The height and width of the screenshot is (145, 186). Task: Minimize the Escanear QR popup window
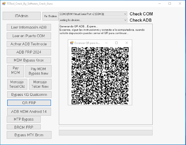click(x=106, y=43)
